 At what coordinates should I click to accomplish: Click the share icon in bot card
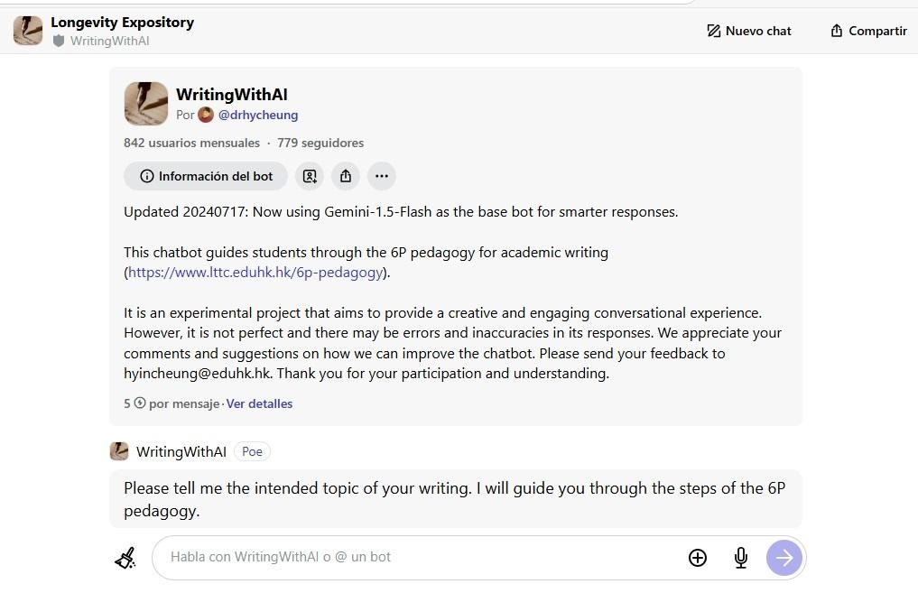coord(346,176)
